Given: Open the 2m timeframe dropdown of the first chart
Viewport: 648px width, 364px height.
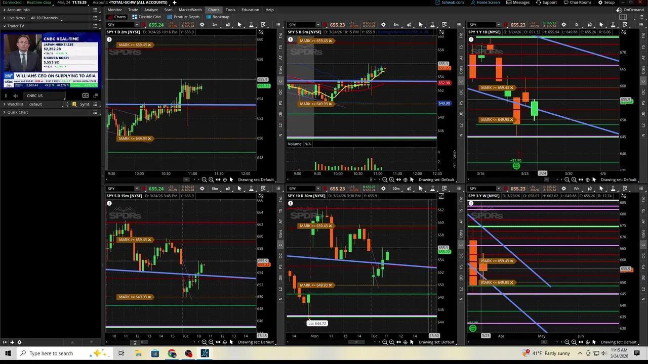Looking at the screenshot, I should coord(215,25).
